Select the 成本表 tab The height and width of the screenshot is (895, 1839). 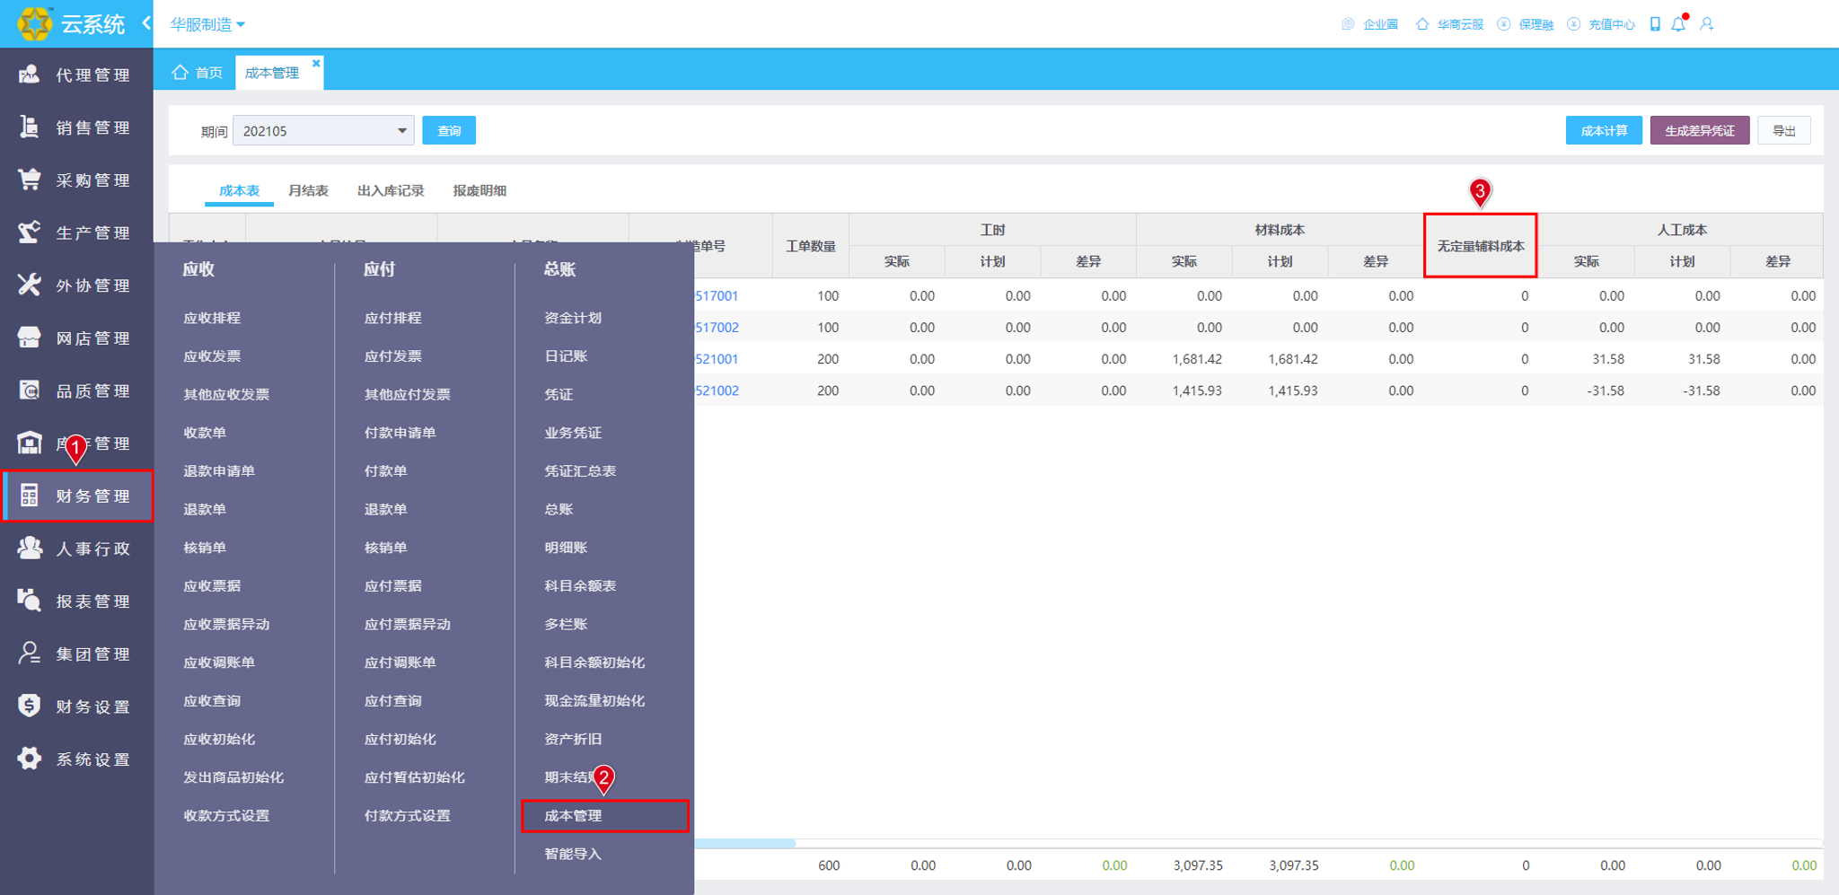tap(239, 190)
